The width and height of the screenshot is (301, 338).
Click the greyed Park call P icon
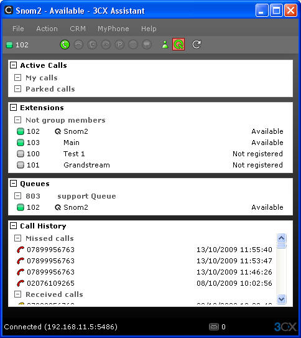pyautogui.click(x=119, y=45)
